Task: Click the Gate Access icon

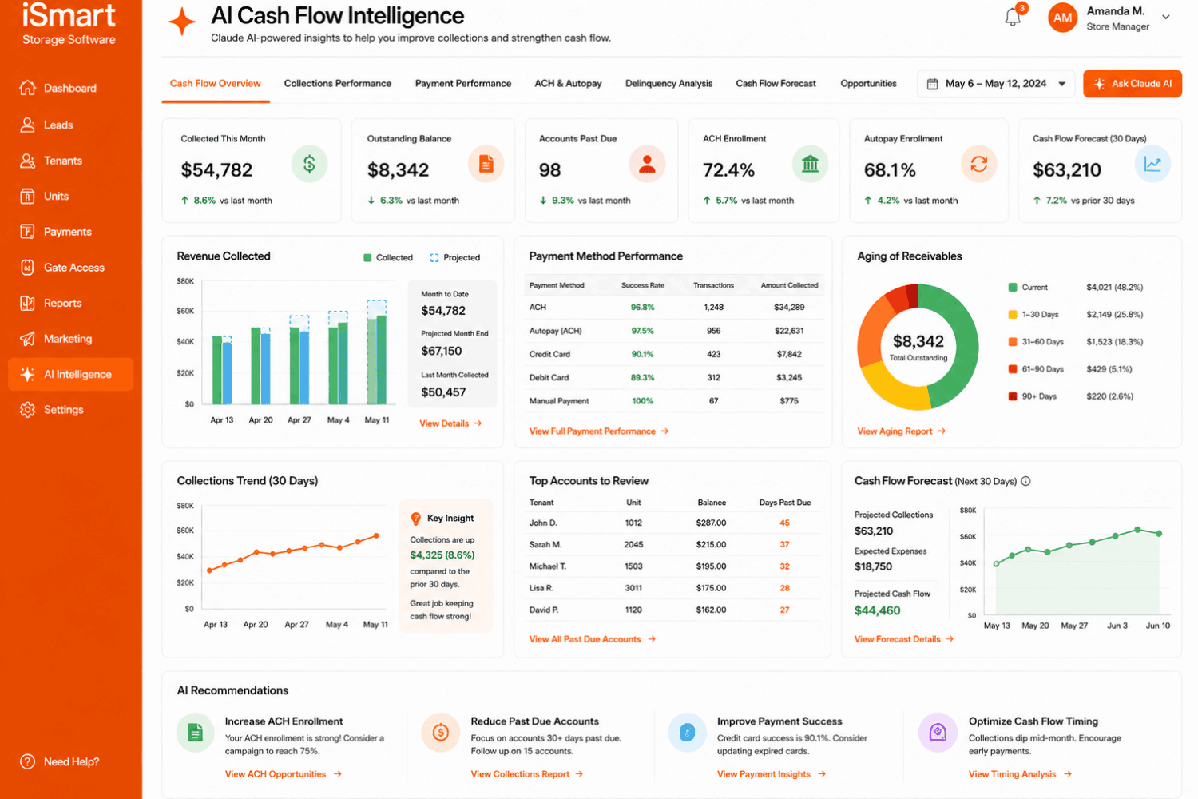Action: pos(28,268)
